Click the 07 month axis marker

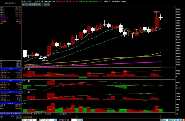tap(160, 117)
